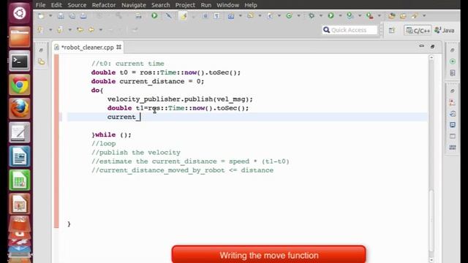The height and width of the screenshot is (263, 468).
Task: Open the External Tools dropdown arrow
Action: pyautogui.click(x=379, y=16)
